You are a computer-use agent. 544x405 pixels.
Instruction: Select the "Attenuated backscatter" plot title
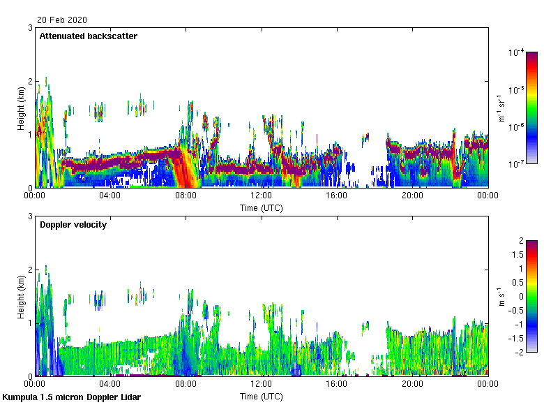[88, 36]
